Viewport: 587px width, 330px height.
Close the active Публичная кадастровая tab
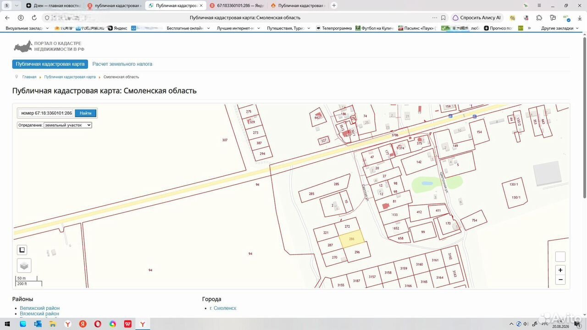pyautogui.click(x=201, y=5)
